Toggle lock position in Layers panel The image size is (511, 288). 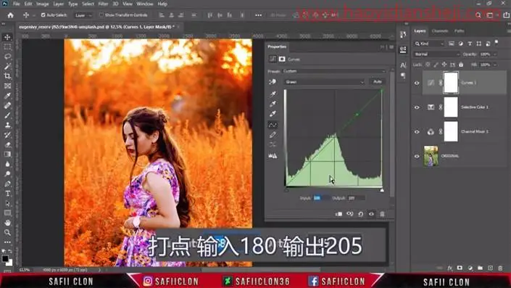click(x=444, y=65)
